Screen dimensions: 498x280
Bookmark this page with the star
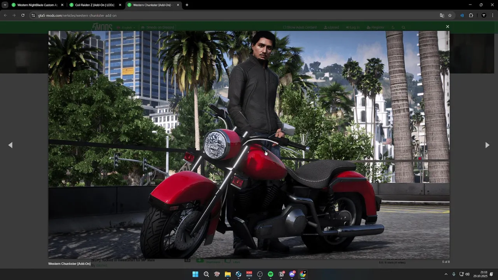(x=450, y=16)
